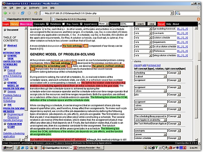The image size is (203, 152).
Task: Open the Tools menu
Action: [x=45, y=8]
